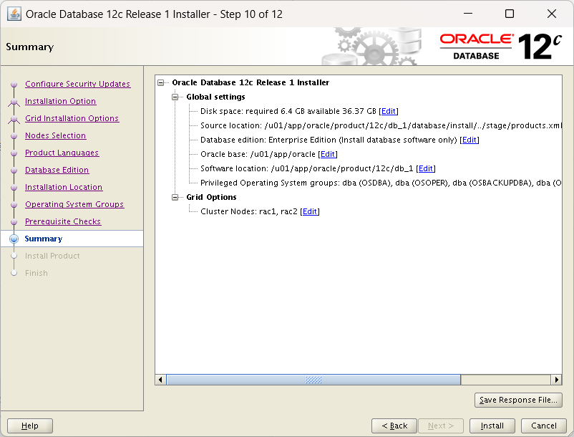Go to Operating System Groups step

tap(74, 204)
